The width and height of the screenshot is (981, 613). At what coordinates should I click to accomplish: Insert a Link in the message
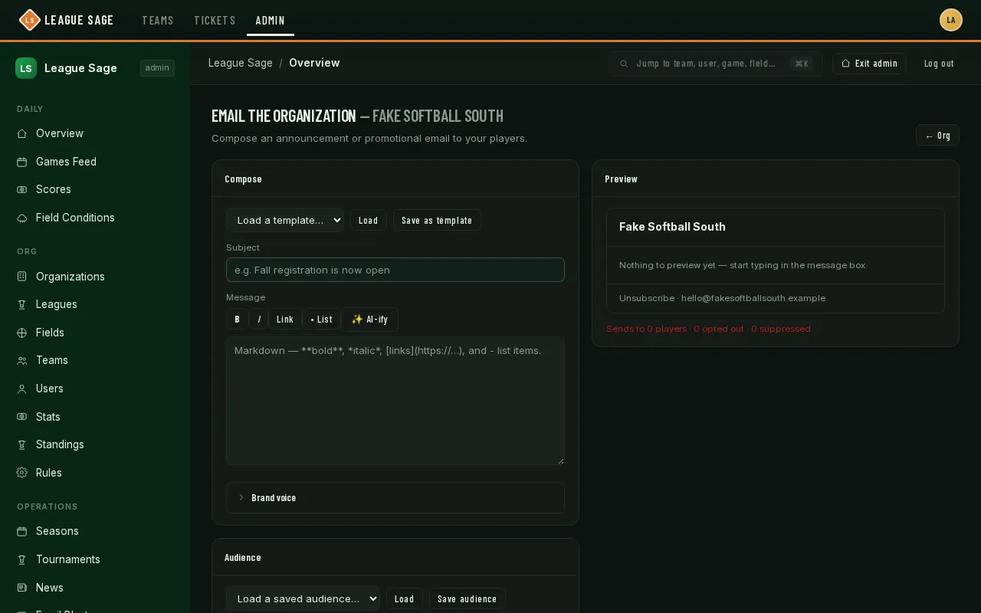[285, 319]
